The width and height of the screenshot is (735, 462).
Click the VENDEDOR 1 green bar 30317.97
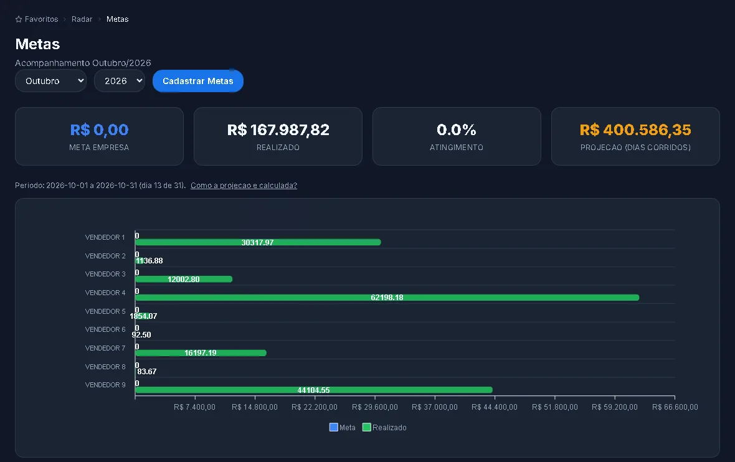click(x=258, y=242)
